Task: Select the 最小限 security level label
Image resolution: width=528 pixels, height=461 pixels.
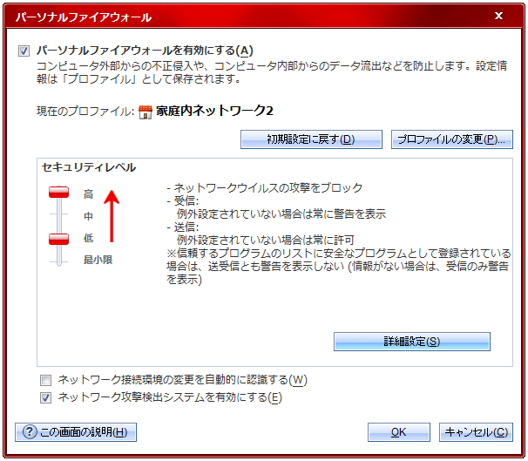Action: click(98, 259)
